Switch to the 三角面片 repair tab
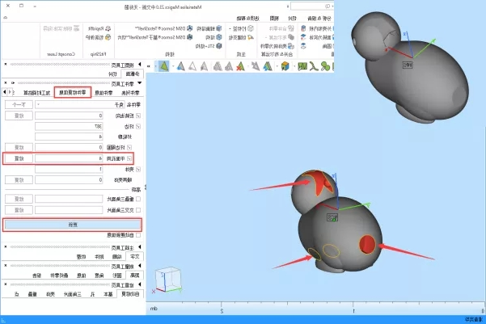 73,294
